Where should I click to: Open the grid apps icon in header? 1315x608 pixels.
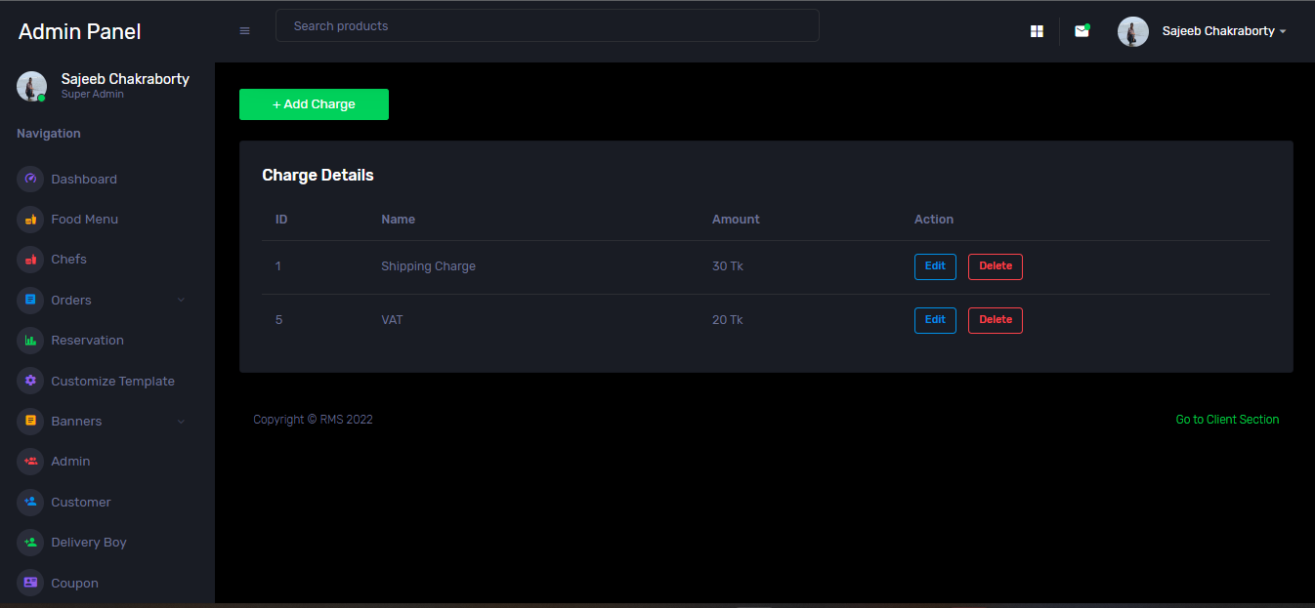pyautogui.click(x=1037, y=31)
